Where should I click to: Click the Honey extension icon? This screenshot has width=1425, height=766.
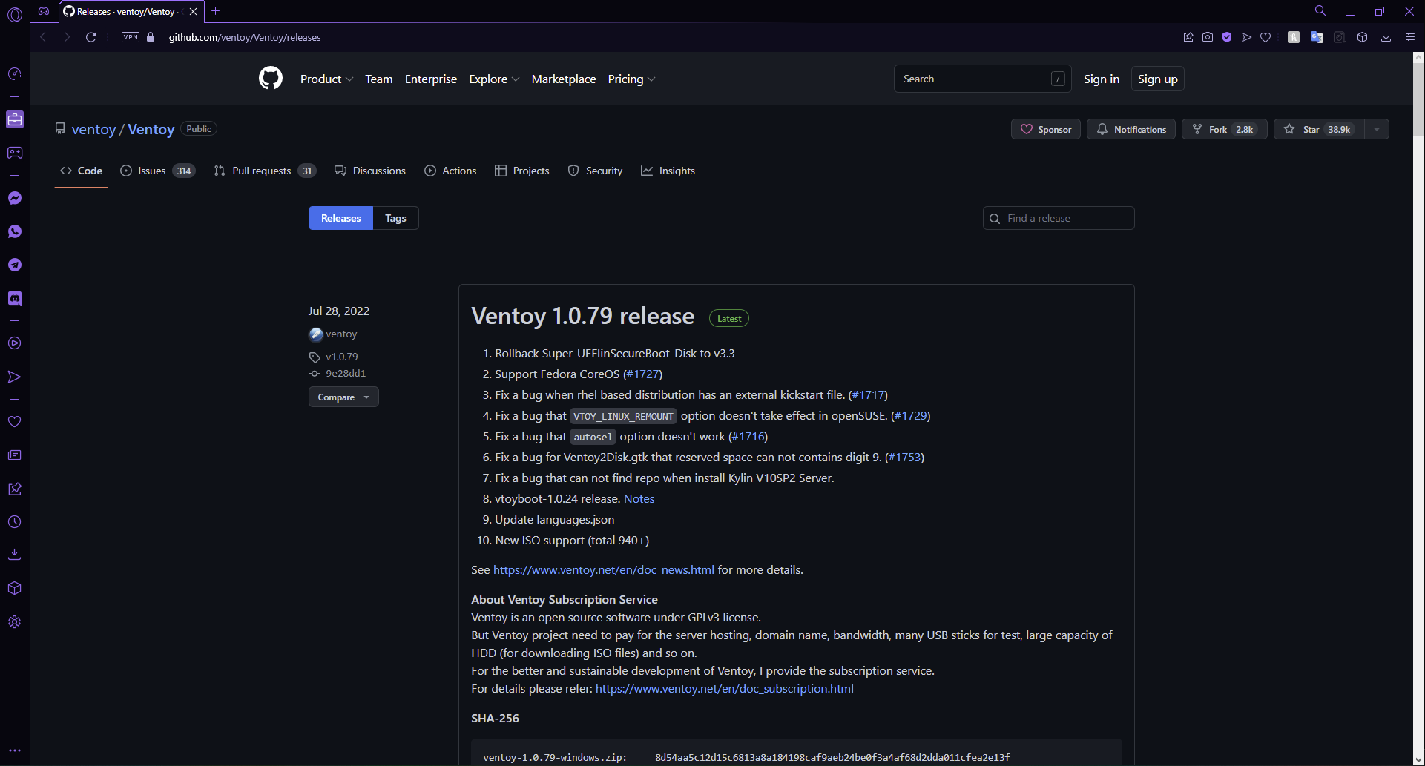pyautogui.click(x=1293, y=37)
